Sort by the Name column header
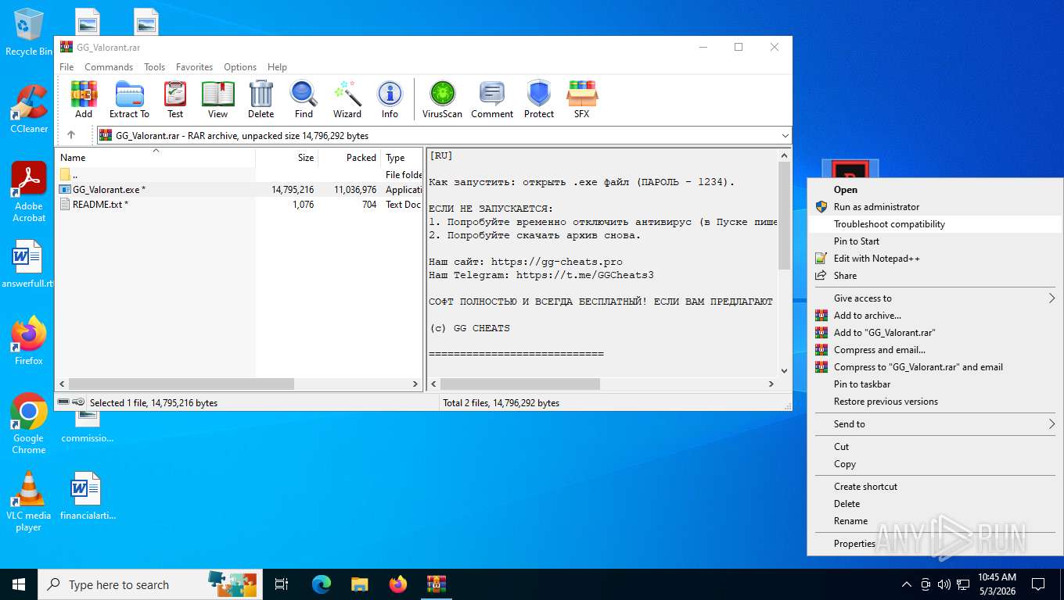The image size is (1064, 600). [155, 158]
